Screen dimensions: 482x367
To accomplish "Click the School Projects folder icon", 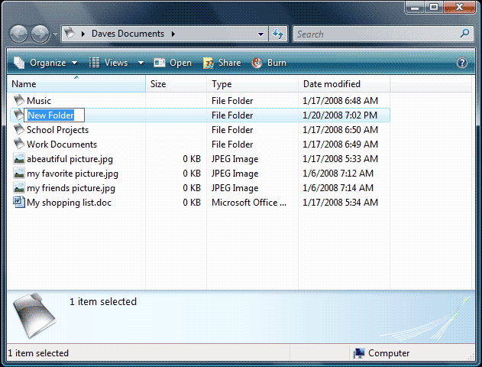I will [x=19, y=129].
